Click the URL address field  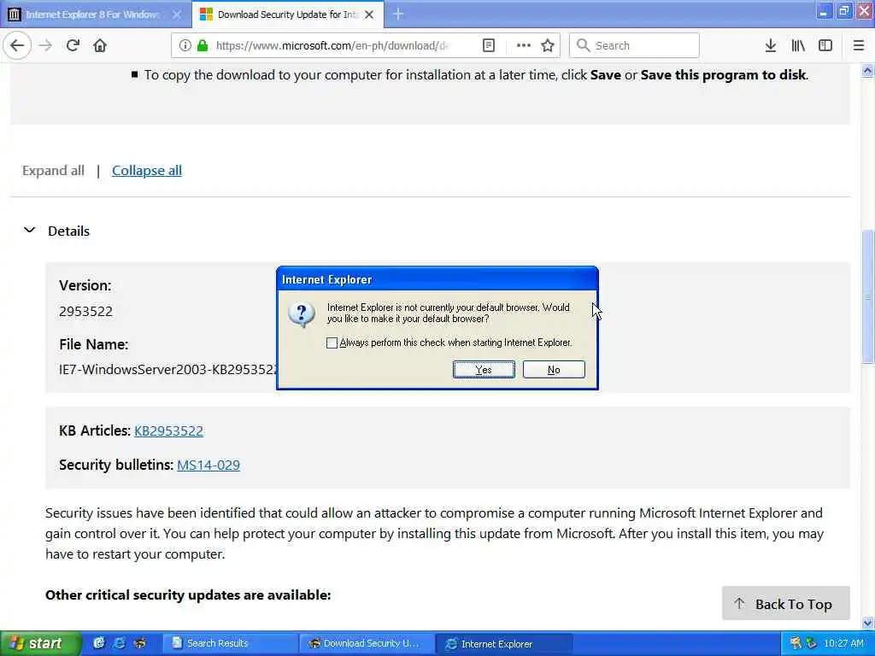[332, 45]
